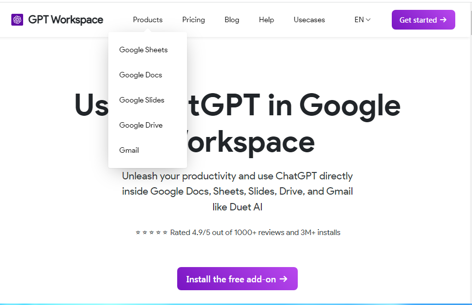Expand the Products menu
Image resolution: width=472 pixels, height=305 pixels.
coord(148,20)
